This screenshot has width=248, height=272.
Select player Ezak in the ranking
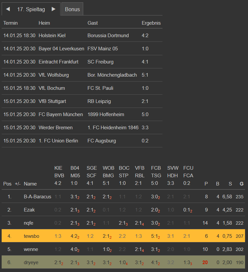click(x=29, y=210)
